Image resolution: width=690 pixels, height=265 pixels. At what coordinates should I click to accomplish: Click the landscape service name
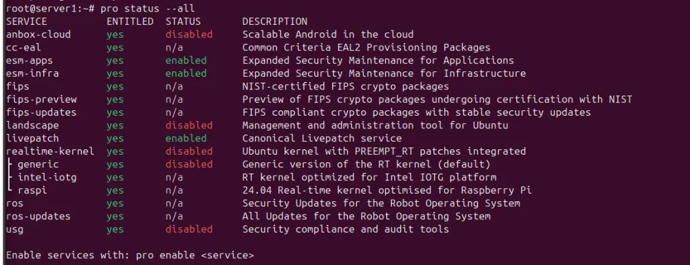(32, 125)
